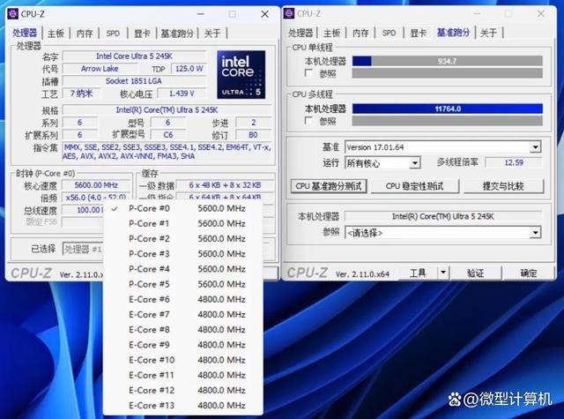Click the CPU-Z icon in right window title bar
This screenshot has width=564, height=419.
tap(289, 13)
